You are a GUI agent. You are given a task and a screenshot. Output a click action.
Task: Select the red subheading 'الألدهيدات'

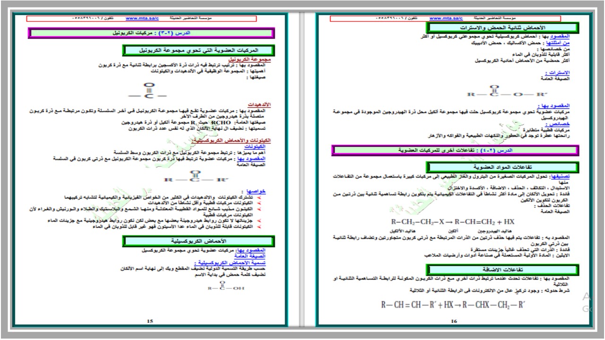click(259, 104)
